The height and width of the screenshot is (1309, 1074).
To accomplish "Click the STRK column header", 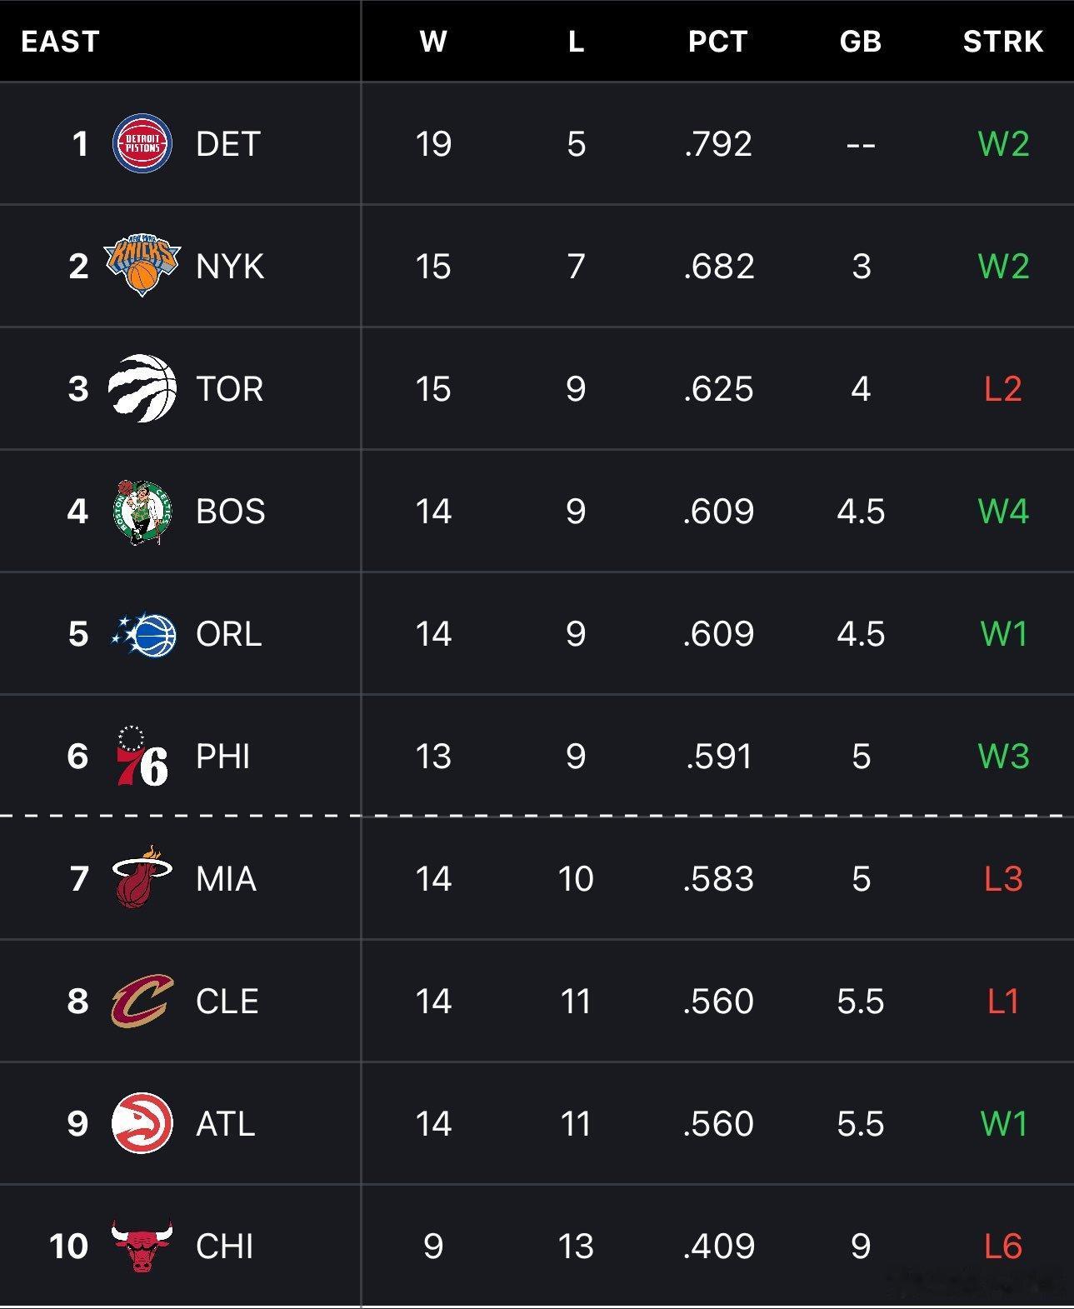I will pos(1003,42).
